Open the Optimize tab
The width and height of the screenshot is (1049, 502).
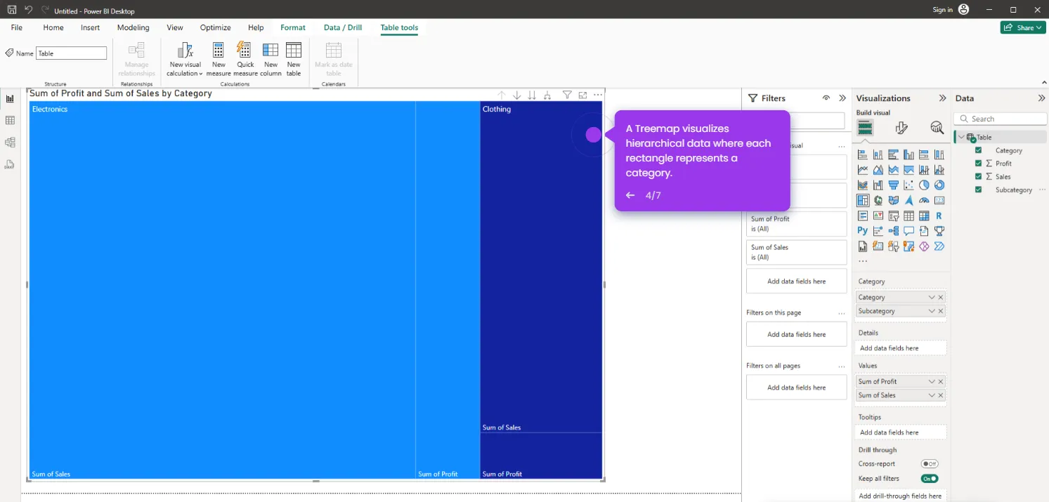[x=215, y=27]
